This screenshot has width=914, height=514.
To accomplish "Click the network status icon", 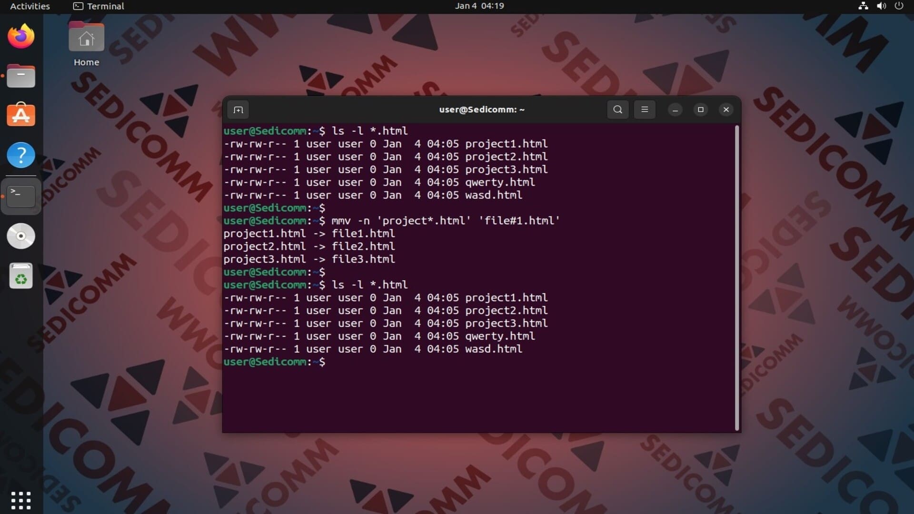I will 863,6.
